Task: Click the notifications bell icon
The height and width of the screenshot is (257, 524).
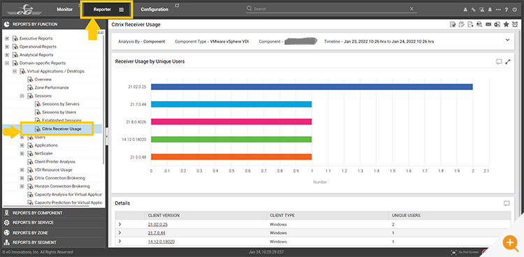Action: [490, 10]
